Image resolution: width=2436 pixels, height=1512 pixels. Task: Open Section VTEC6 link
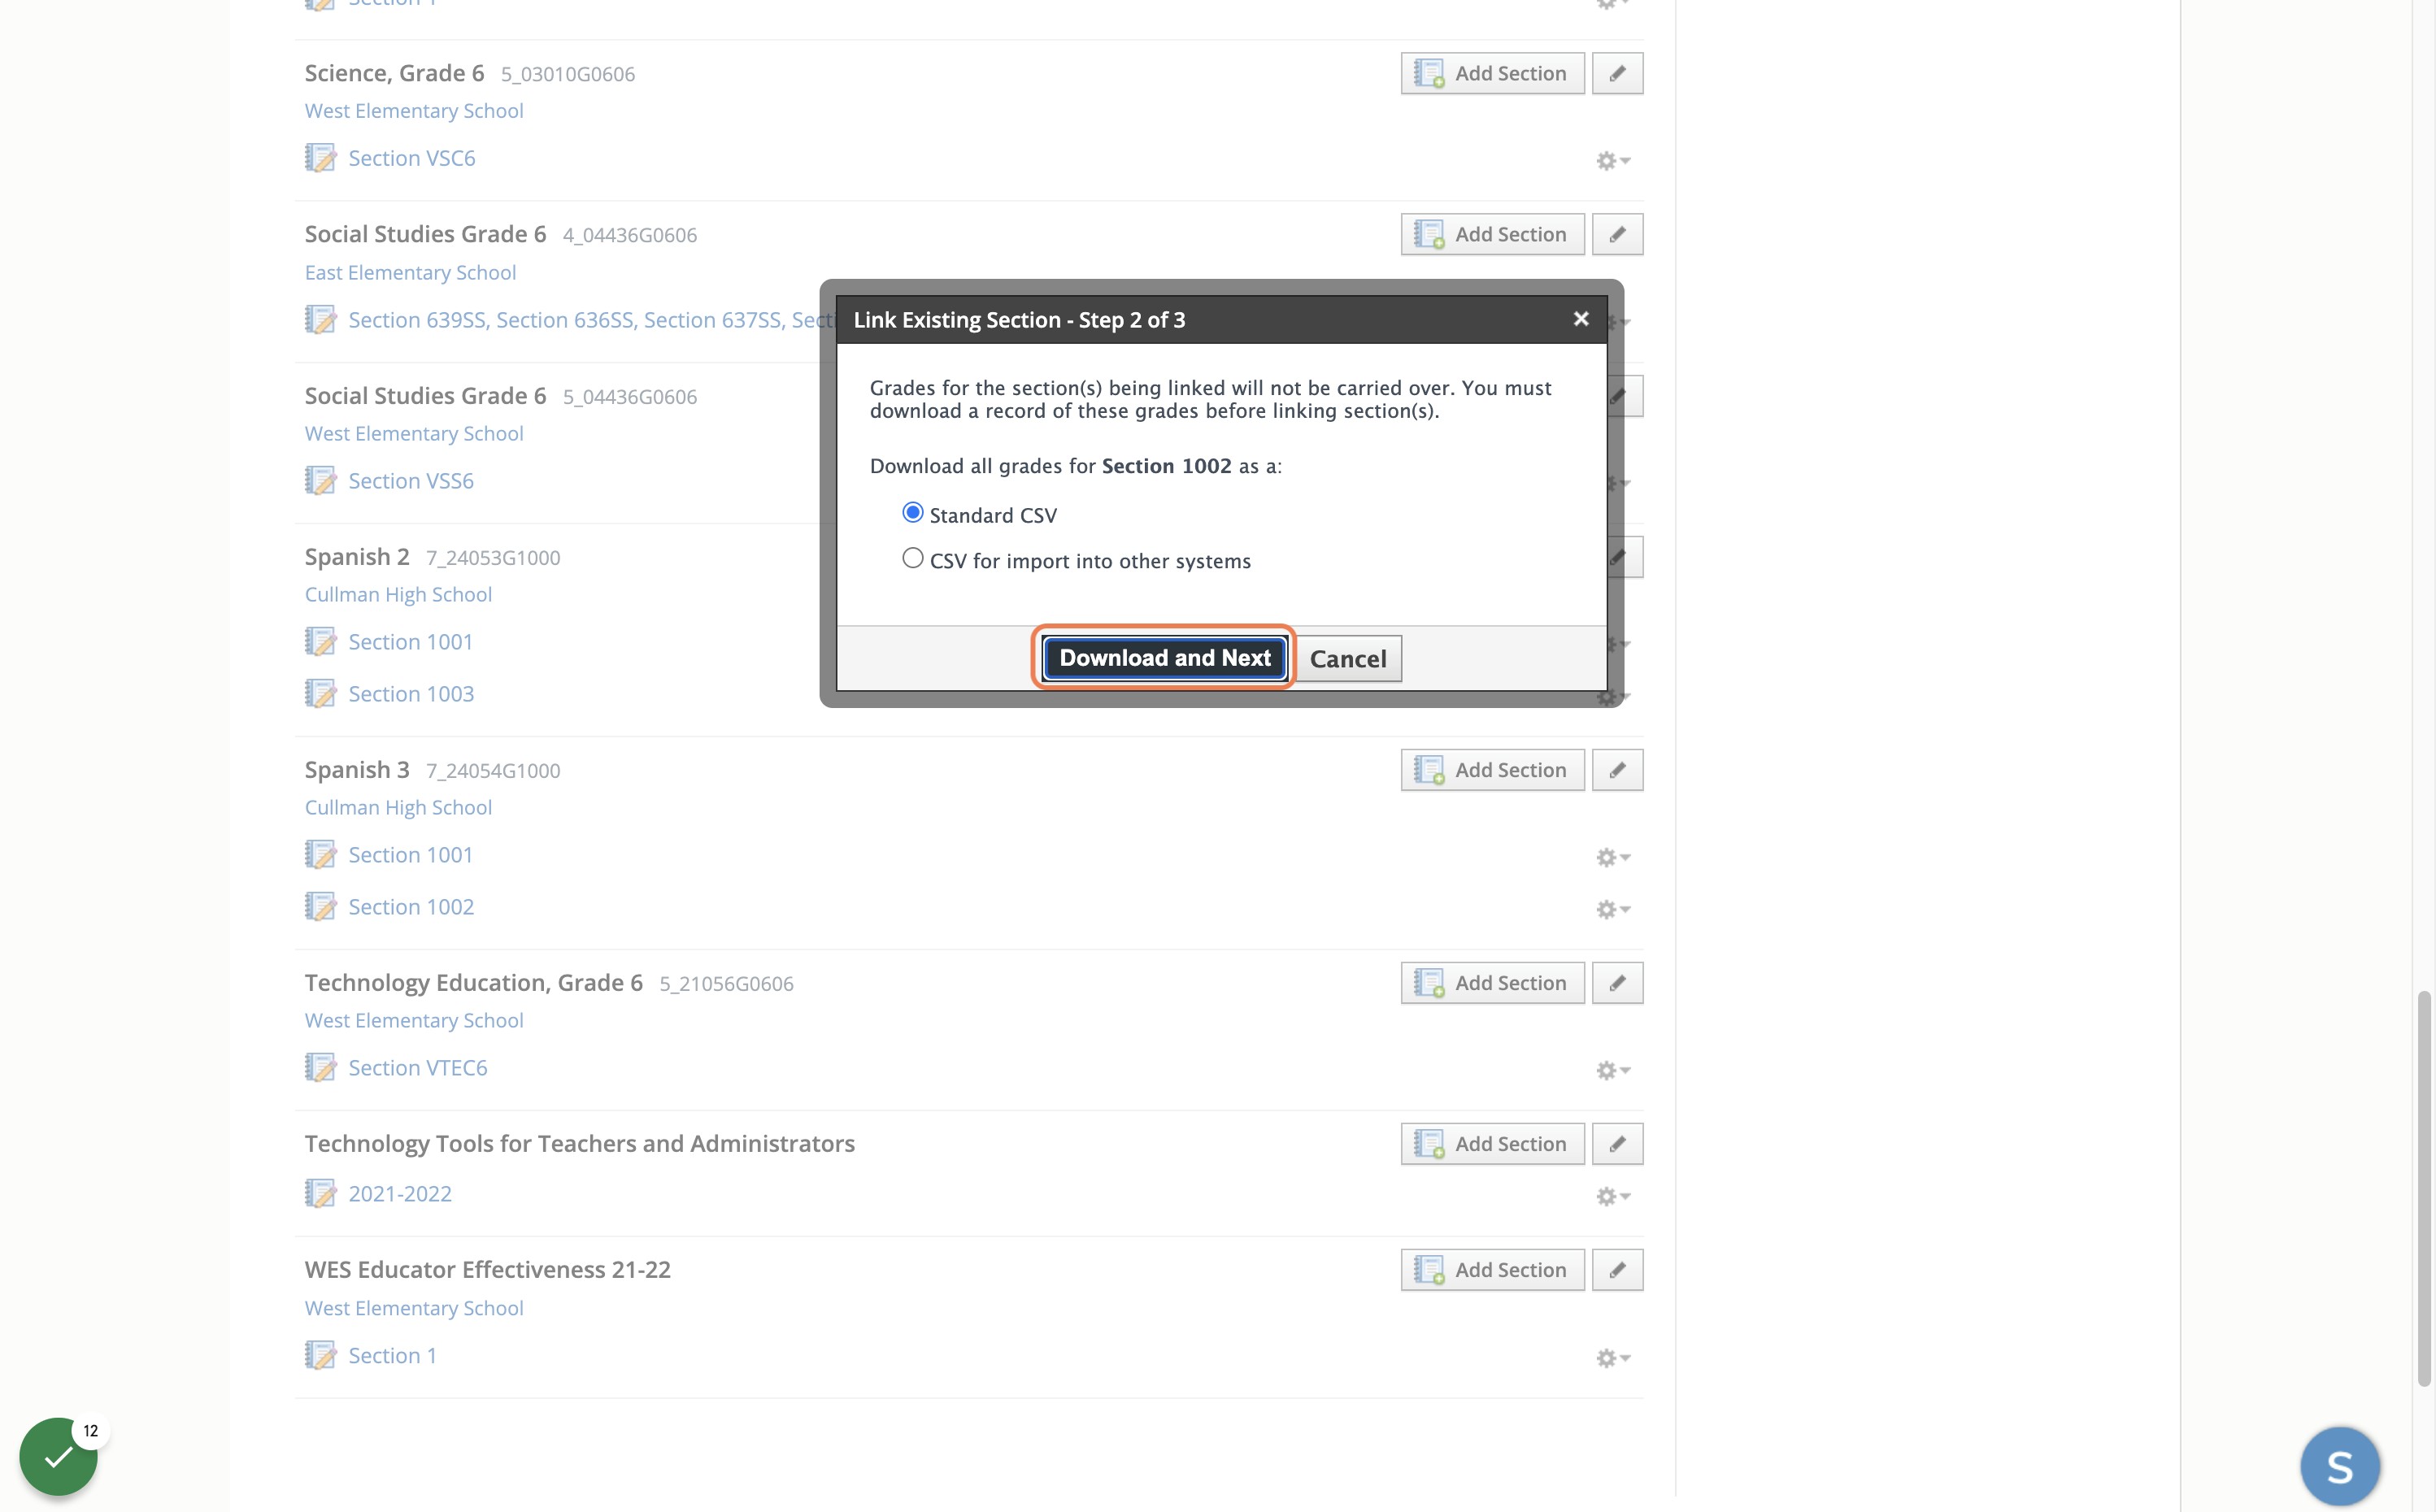coord(417,1068)
